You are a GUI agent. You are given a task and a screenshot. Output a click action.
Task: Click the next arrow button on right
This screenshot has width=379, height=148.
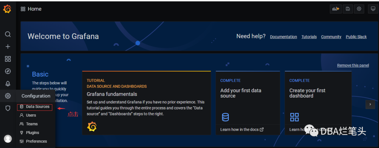(370, 104)
